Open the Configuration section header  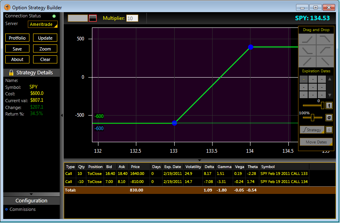[31, 201]
